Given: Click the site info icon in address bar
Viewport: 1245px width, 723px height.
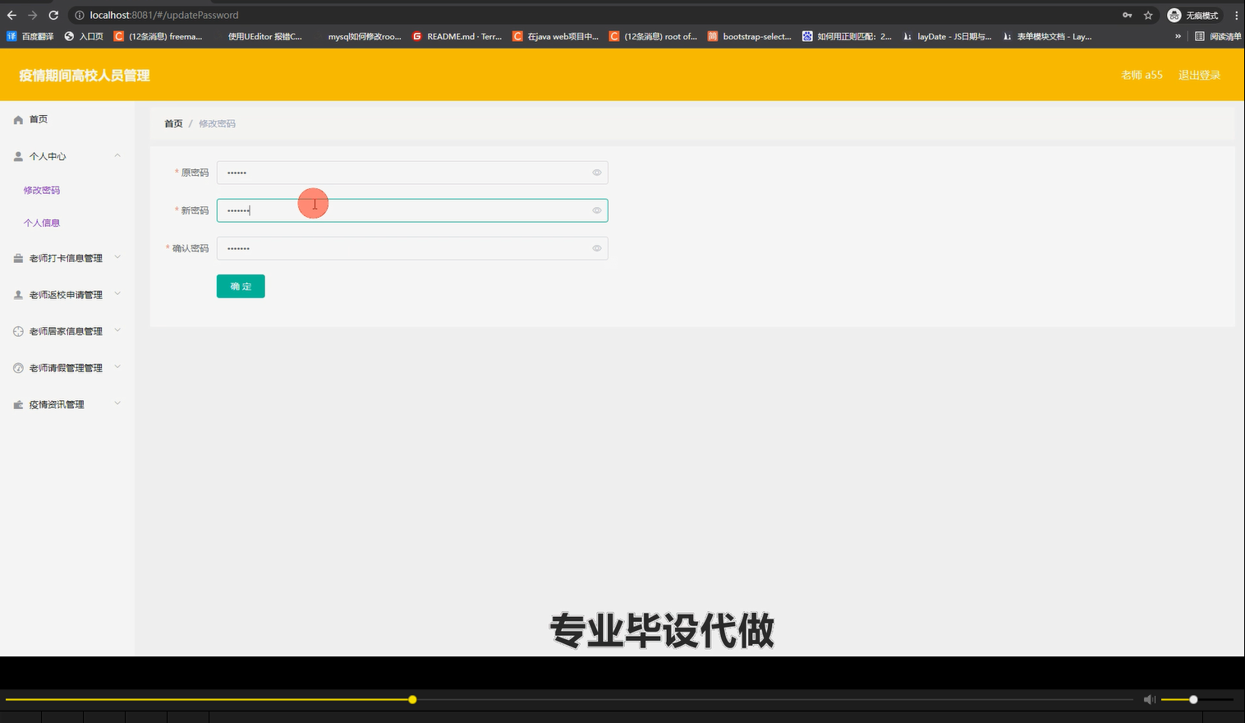Looking at the screenshot, I should [x=80, y=15].
